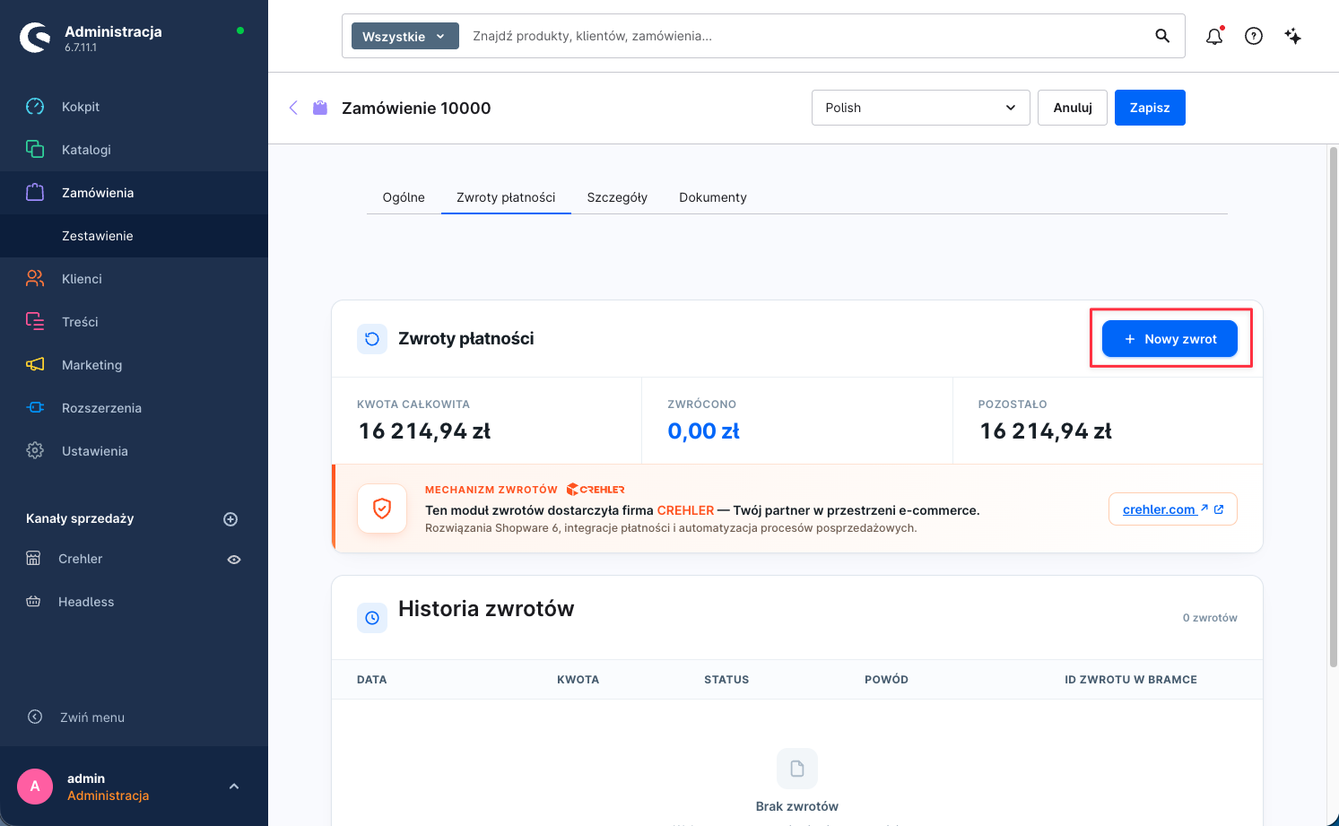Screen dimensions: 1339x826
Task: Toggle Crehler channel eye visibility icon
Action: pyautogui.click(x=234, y=560)
